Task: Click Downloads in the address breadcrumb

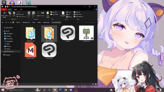Action: pos(46,22)
